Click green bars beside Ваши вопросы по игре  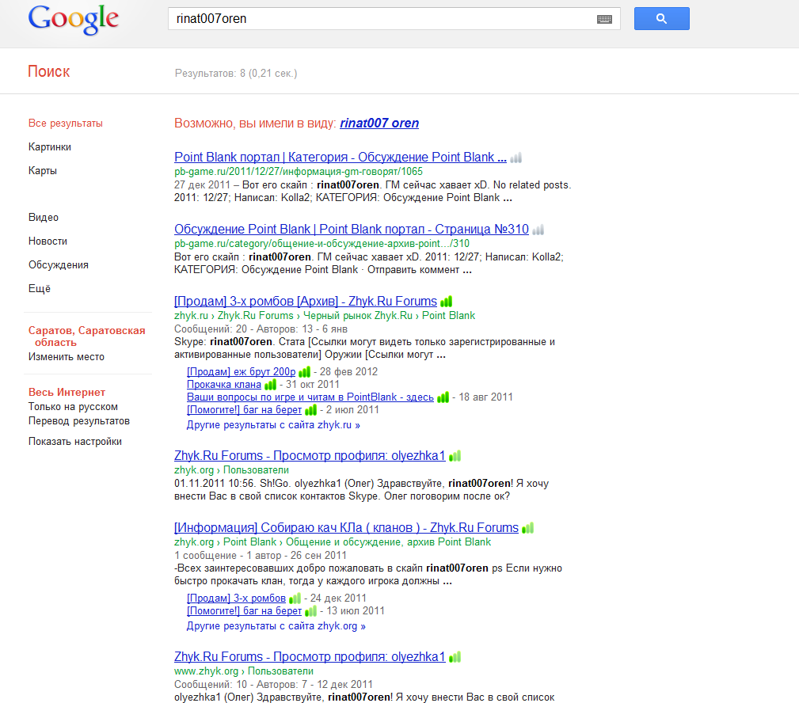tap(443, 398)
